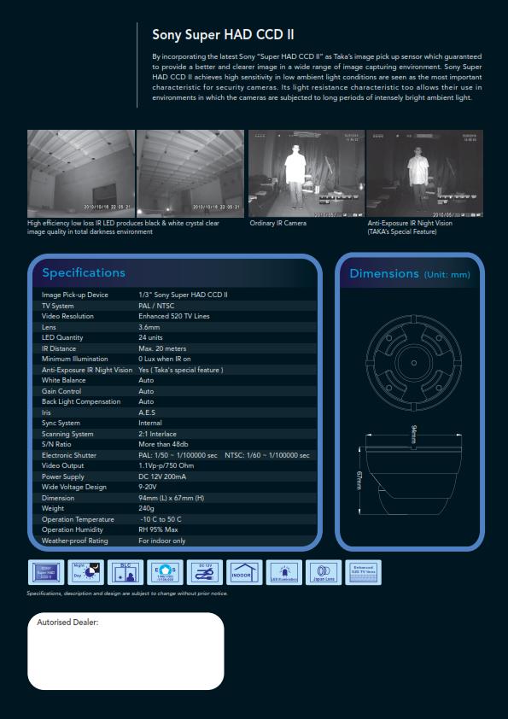This screenshot has width=508, height=719.
Task: Click the "NTSC: 1/60 ~ 1/100000 sec" value
Action: point(267,455)
